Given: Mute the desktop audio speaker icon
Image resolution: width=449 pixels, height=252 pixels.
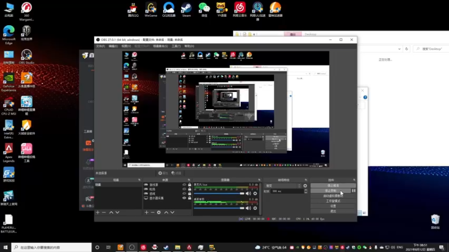Looking at the screenshot, I should (248, 208).
